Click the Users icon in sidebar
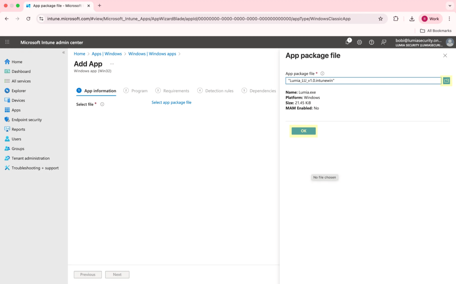The height and width of the screenshot is (284, 456). (x=7, y=139)
